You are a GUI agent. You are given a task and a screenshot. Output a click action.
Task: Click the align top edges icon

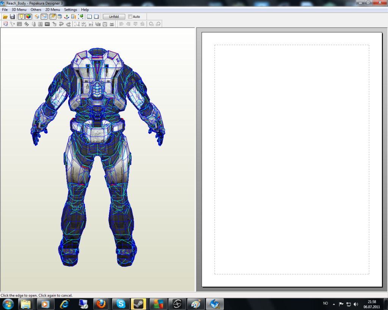point(135,24)
